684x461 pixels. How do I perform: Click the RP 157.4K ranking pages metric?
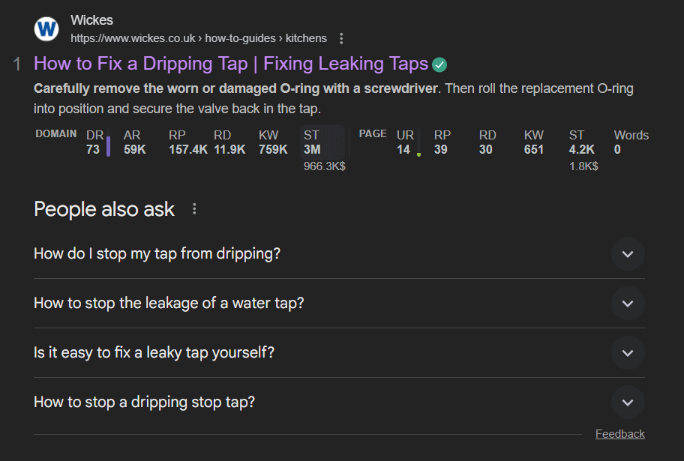[176, 142]
